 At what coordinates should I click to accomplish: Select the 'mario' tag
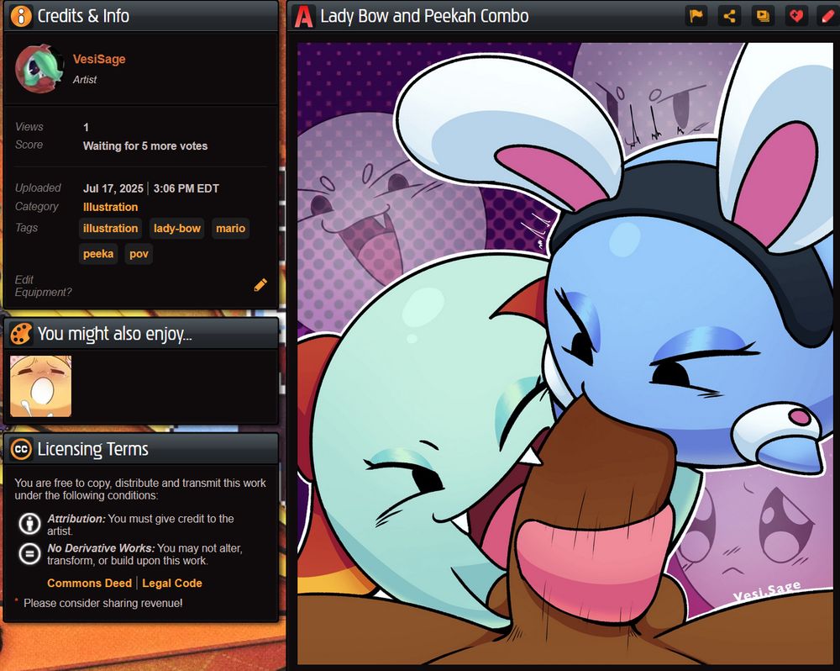(x=230, y=229)
